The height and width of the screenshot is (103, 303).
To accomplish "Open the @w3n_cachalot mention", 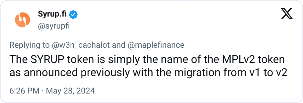I will [81, 45].
